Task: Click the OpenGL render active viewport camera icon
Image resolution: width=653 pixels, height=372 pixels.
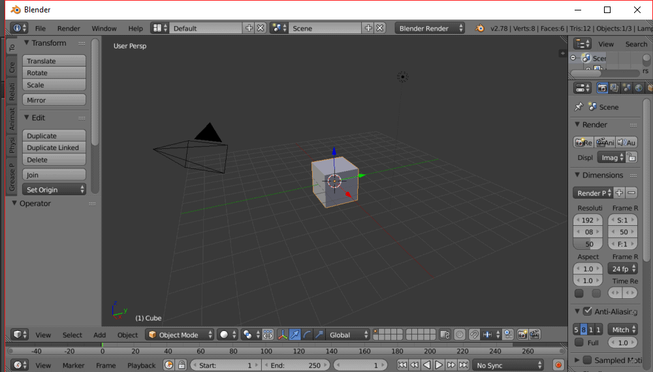Action: (522, 335)
